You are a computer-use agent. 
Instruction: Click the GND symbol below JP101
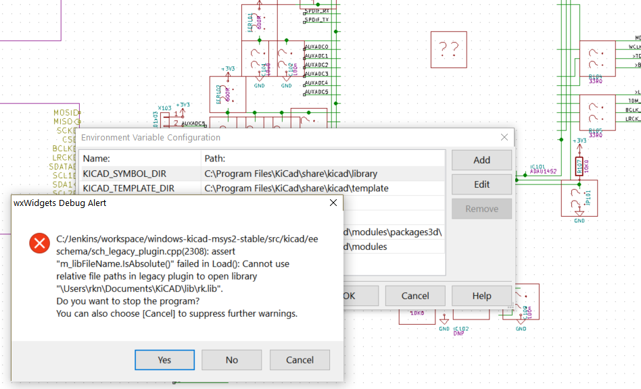click(x=579, y=217)
